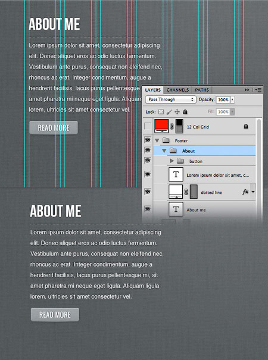268x360 pixels.
Task: Enable lock transparent pixels icon
Action: pyautogui.click(x=161, y=112)
